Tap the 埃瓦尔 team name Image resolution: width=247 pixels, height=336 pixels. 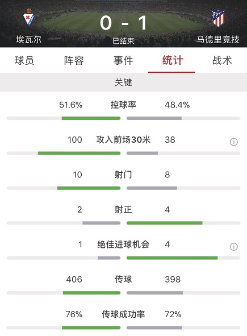click(x=29, y=39)
